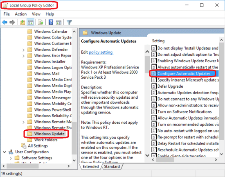225x177 pixels.
Task: Click the Forward arrow toolbar icon
Action: click(x=12, y=22)
